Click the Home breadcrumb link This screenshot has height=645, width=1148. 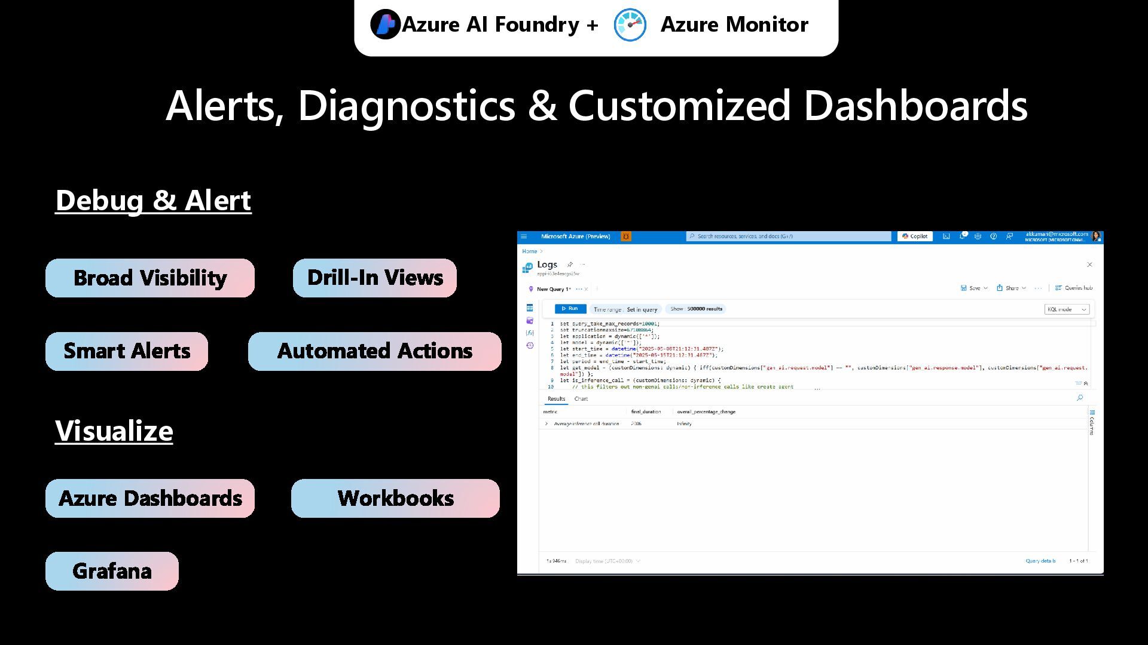coord(529,251)
